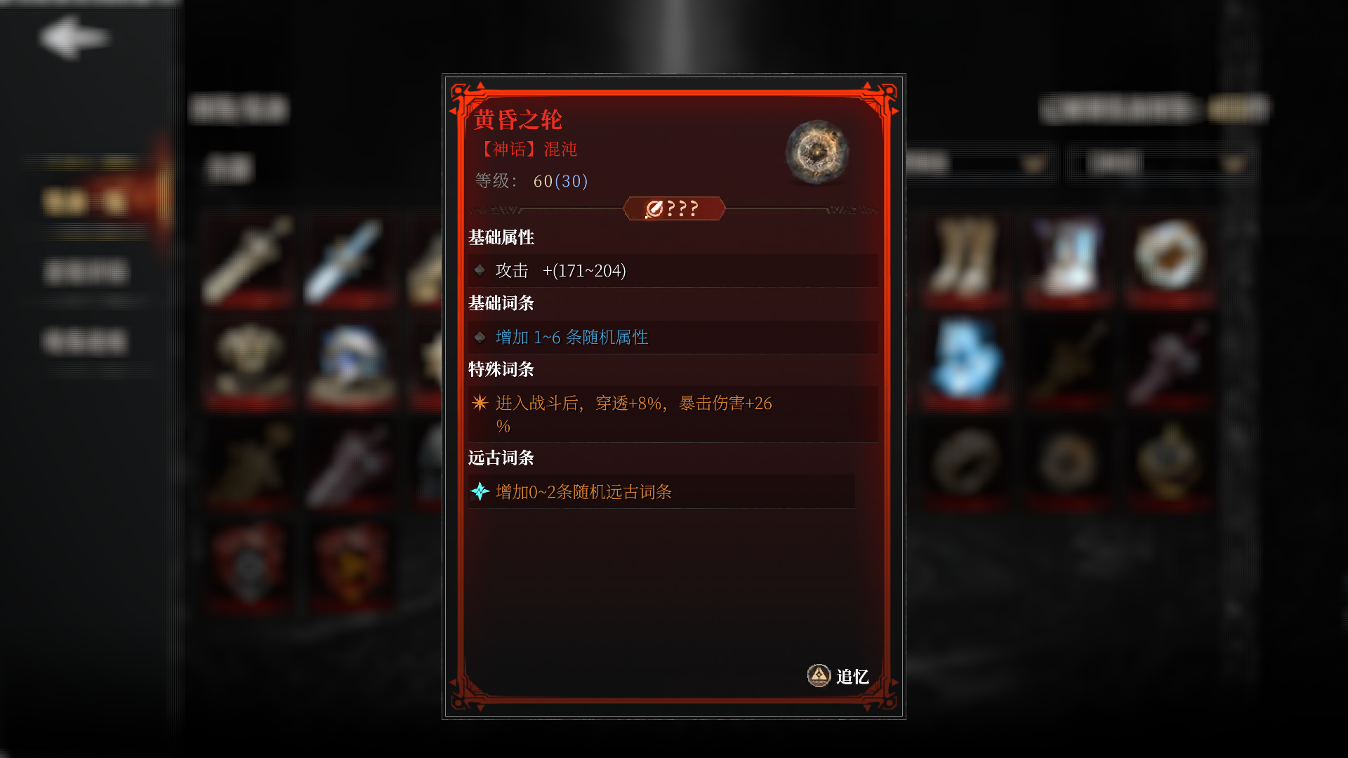The height and width of the screenshot is (758, 1348).
Task: Select the second sidebar menu entry
Action: pos(87,271)
